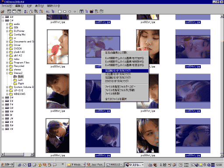Screen dimensions: 224x168
Task: Click the open folder toolbar icon
Action: [3, 11]
